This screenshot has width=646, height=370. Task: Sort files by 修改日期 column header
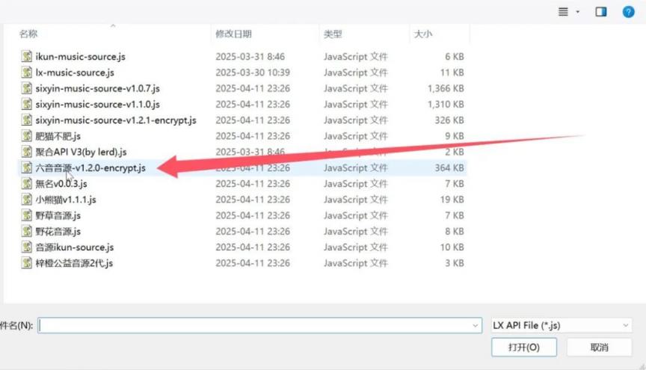click(x=233, y=34)
